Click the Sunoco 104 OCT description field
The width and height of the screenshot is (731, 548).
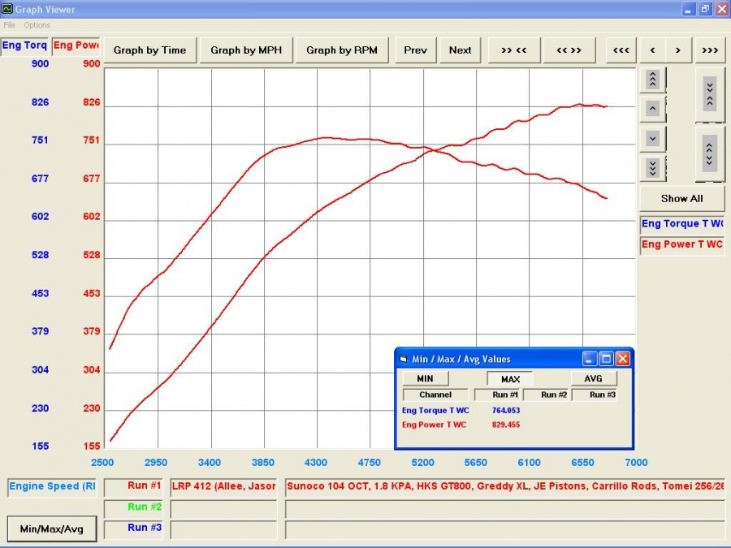505,486
